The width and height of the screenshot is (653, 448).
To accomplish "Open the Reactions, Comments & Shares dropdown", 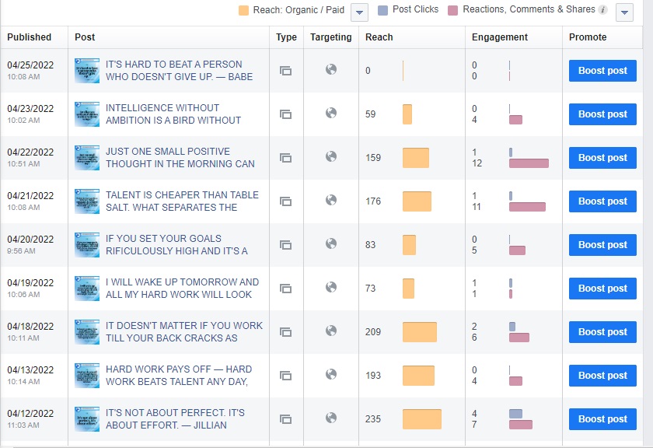I will click(x=623, y=12).
